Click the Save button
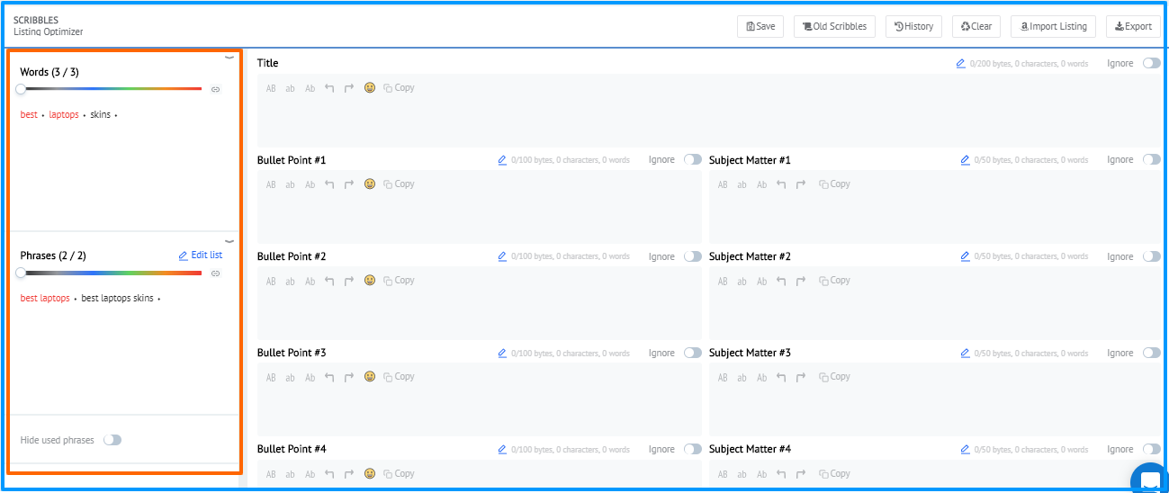1169x493 pixels. point(760,26)
